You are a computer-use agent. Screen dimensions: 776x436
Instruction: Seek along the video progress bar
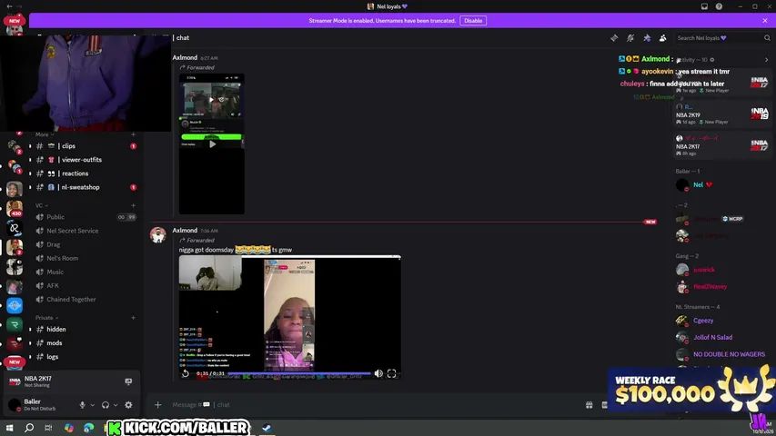pos(299,373)
